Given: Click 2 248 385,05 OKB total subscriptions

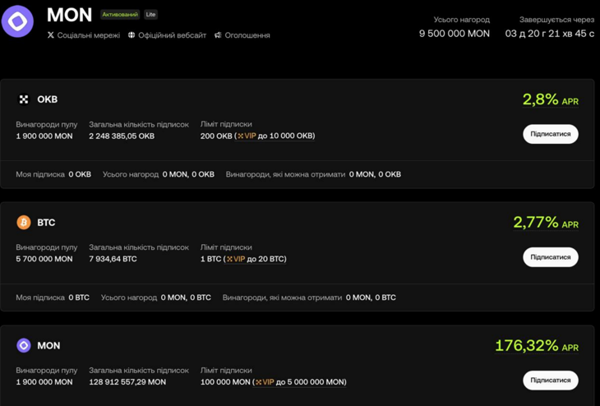Looking at the screenshot, I should [122, 136].
